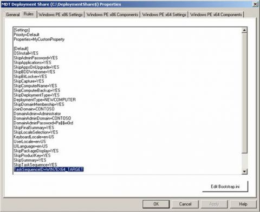Click the disabled Apply button
The height and width of the screenshot is (212, 260).
click(x=214, y=204)
